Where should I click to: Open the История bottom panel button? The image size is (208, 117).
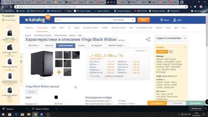tap(196, 103)
